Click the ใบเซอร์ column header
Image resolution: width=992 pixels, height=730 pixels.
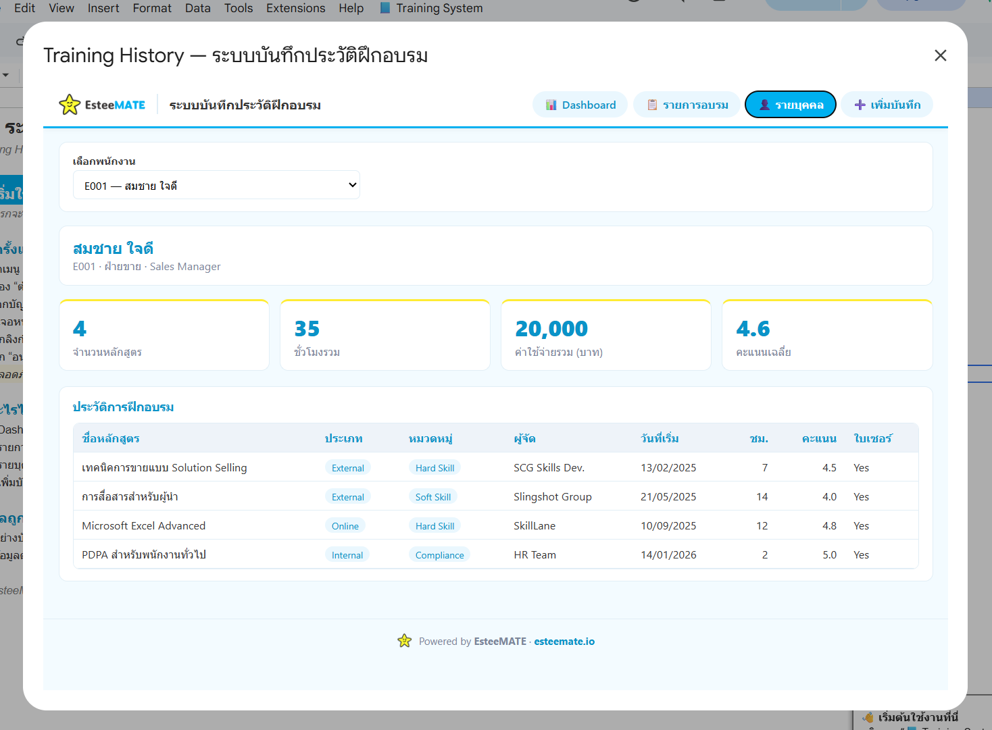pyautogui.click(x=873, y=438)
